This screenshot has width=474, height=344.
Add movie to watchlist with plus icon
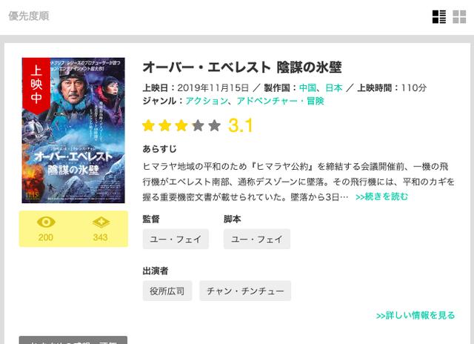pyautogui.click(x=101, y=222)
